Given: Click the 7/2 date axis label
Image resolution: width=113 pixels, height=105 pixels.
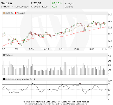Looking at the screenshot, I should click(16, 49).
